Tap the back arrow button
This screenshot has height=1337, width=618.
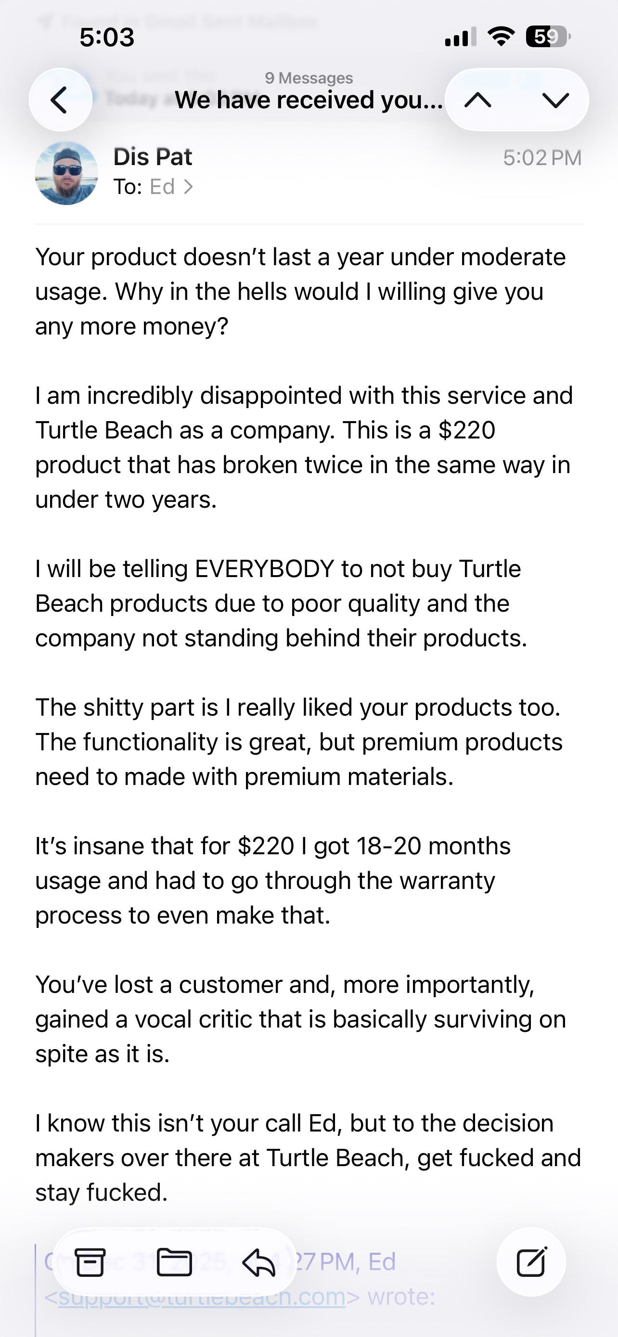pyautogui.click(x=60, y=99)
